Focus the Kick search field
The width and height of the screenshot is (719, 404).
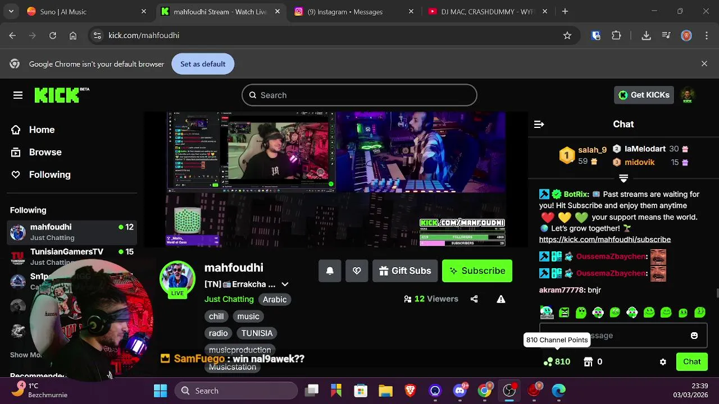(359, 95)
